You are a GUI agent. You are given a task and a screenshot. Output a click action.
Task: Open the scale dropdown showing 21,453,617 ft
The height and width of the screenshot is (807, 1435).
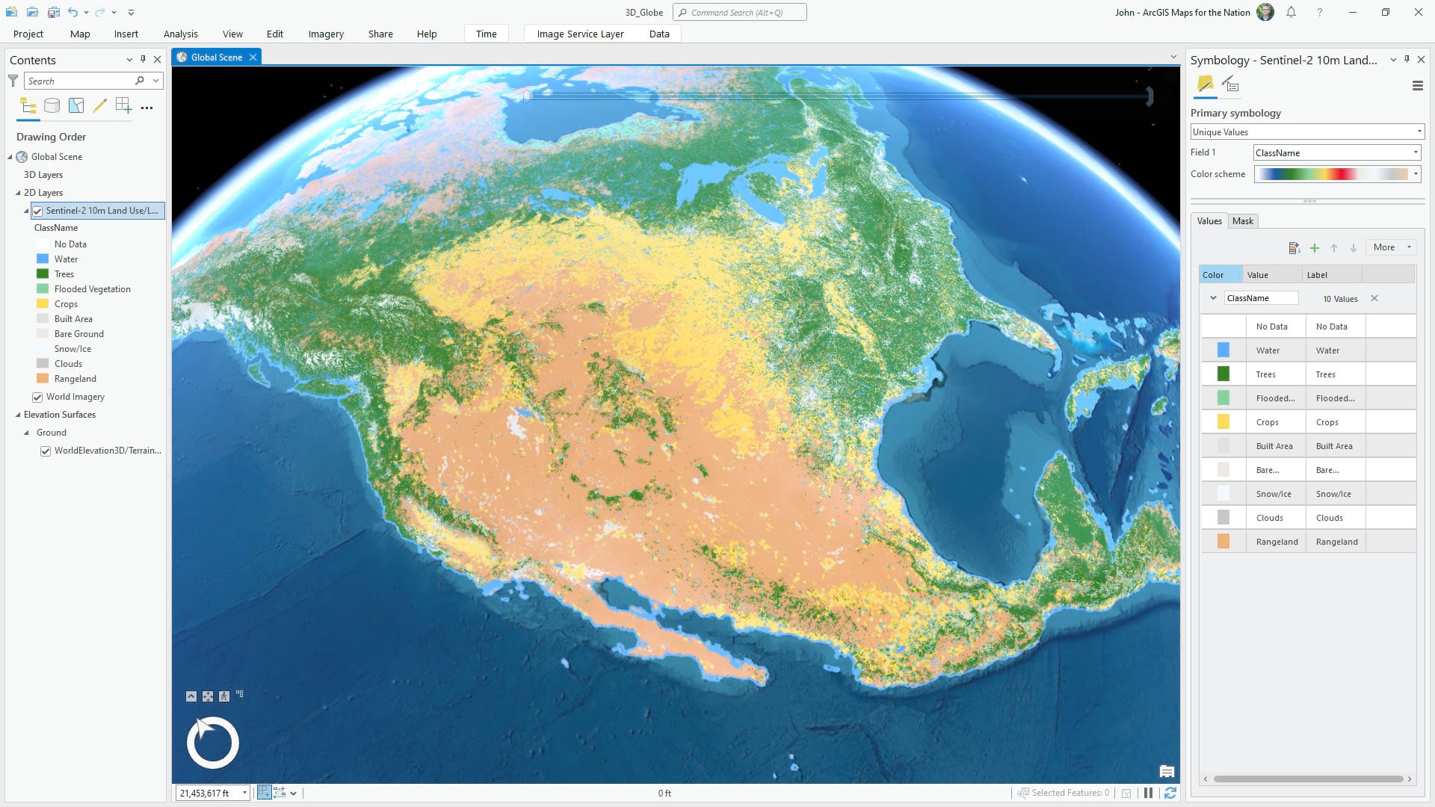tap(244, 793)
